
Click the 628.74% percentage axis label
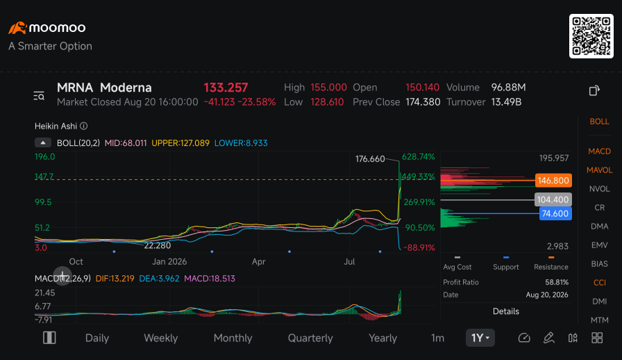click(419, 157)
